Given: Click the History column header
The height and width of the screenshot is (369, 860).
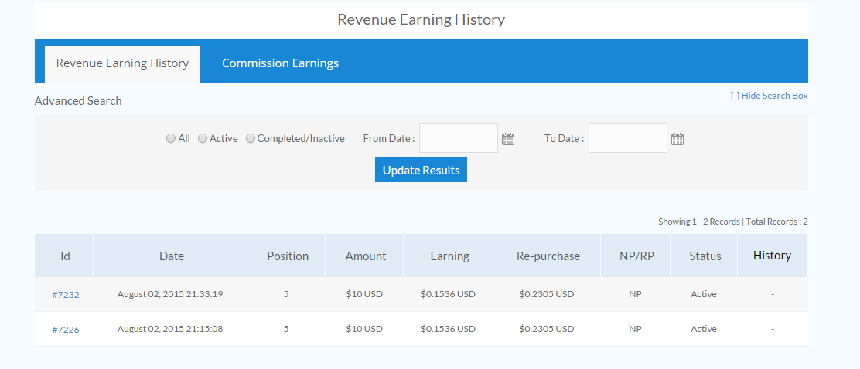Looking at the screenshot, I should (772, 256).
